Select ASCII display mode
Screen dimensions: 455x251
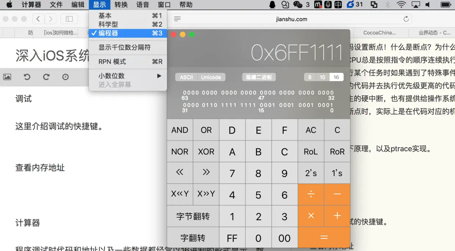[x=186, y=77]
